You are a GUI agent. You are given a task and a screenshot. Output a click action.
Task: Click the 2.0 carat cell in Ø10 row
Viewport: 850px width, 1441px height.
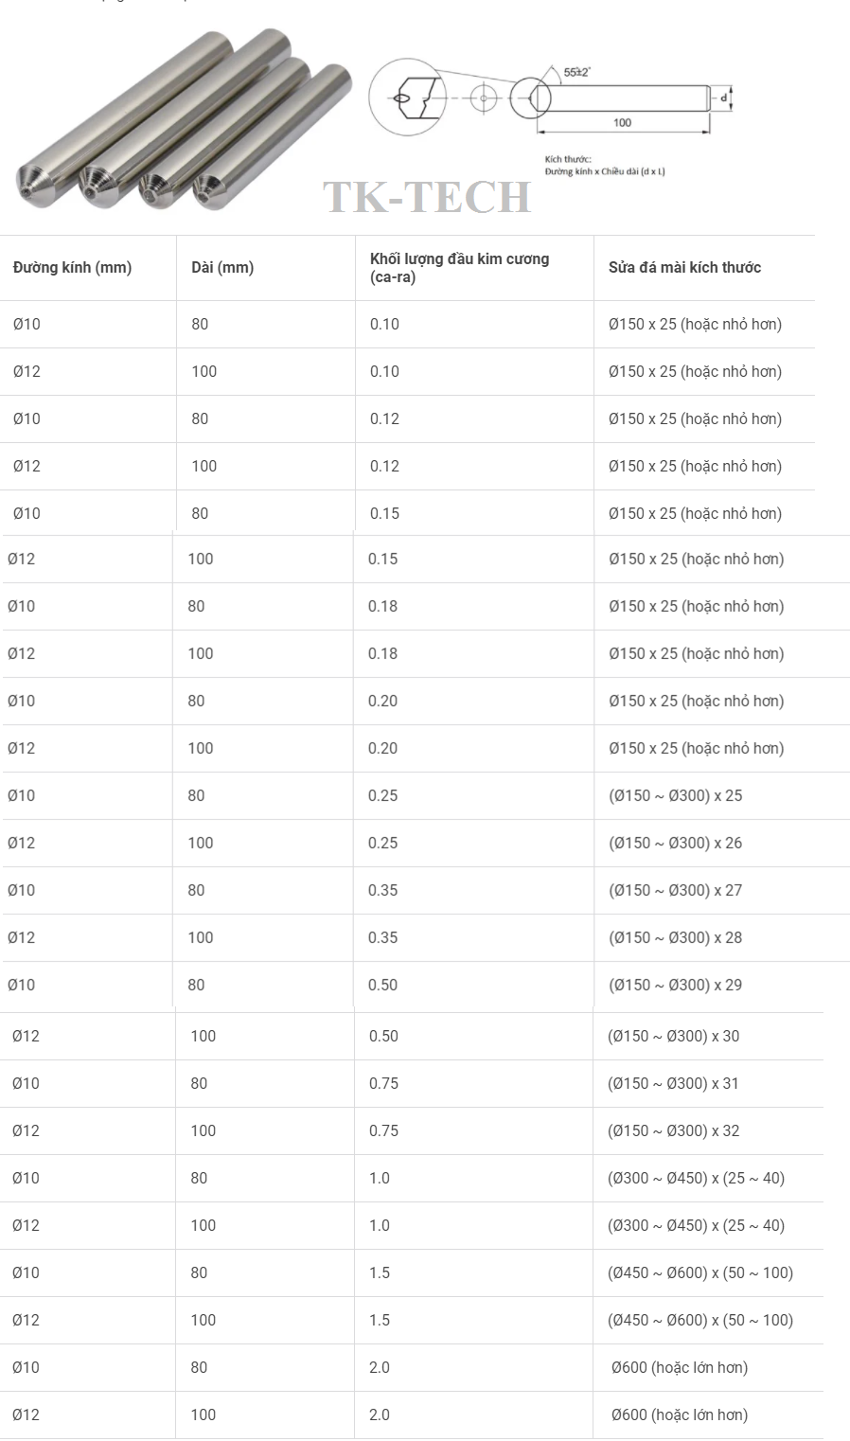[380, 1367]
